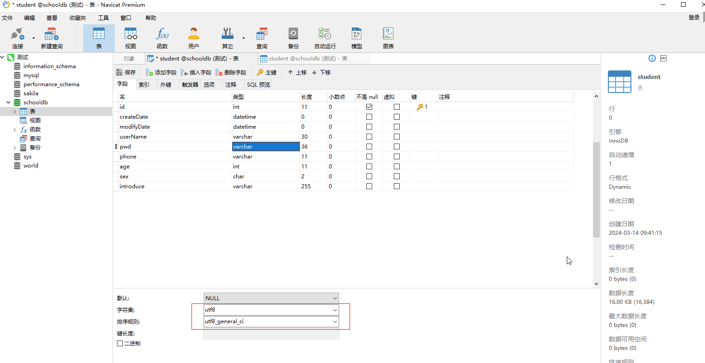705x363 pixels.
Task: Click the 用户 (Users) toolbar icon
Action: pyautogui.click(x=193, y=37)
